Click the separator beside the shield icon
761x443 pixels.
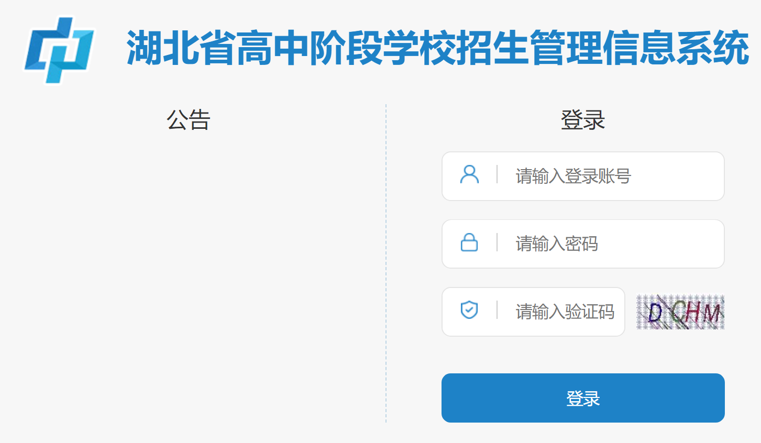pyautogui.click(x=497, y=310)
